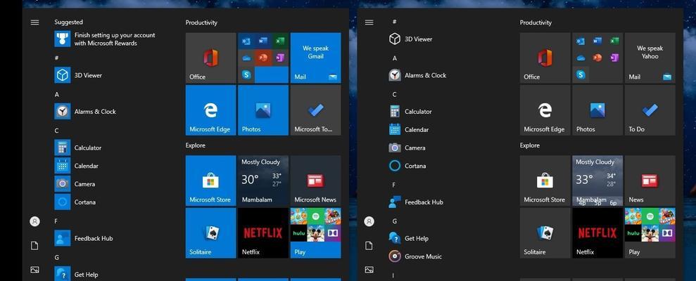Click 'Explore' group header in right Start menu
The image size is (696, 281).
[529, 145]
